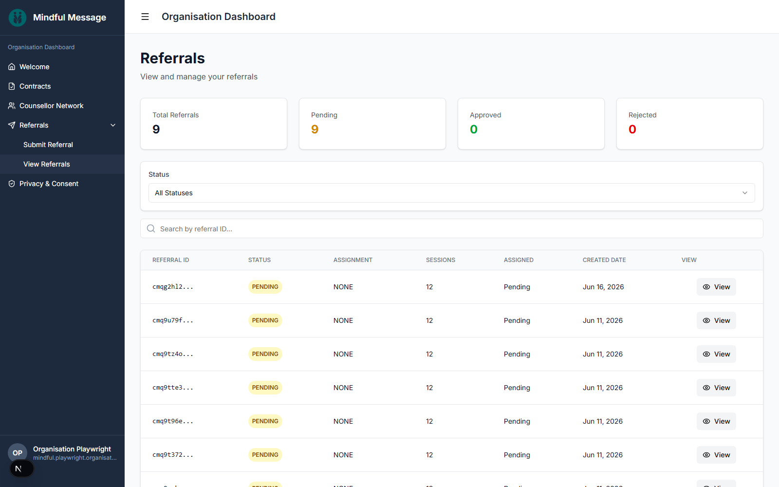Click the OP user avatar
This screenshot has width=779, height=487.
tap(18, 453)
